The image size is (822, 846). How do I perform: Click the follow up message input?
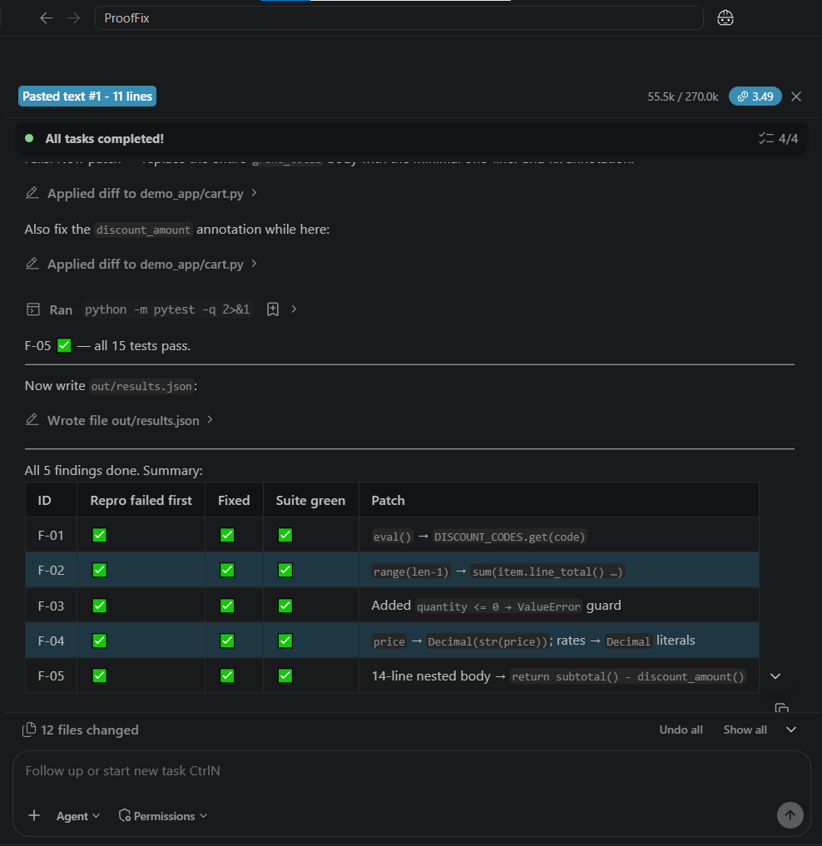(x=411, y=771)
